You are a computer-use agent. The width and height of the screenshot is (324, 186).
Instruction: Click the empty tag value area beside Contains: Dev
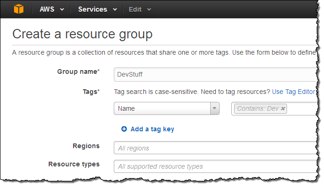click(x=302, y=108)
